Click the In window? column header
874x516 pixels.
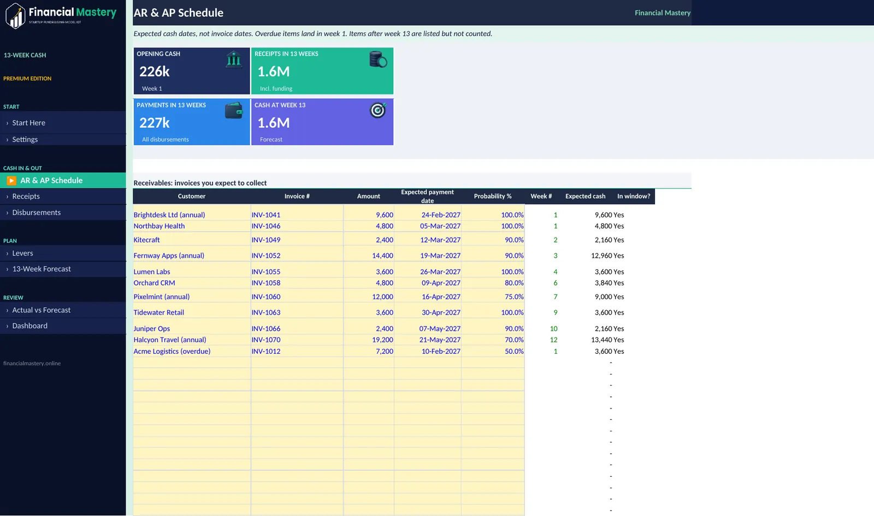point(634,197)
